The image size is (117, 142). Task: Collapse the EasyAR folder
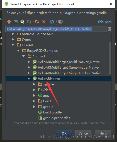click(13, 45)
